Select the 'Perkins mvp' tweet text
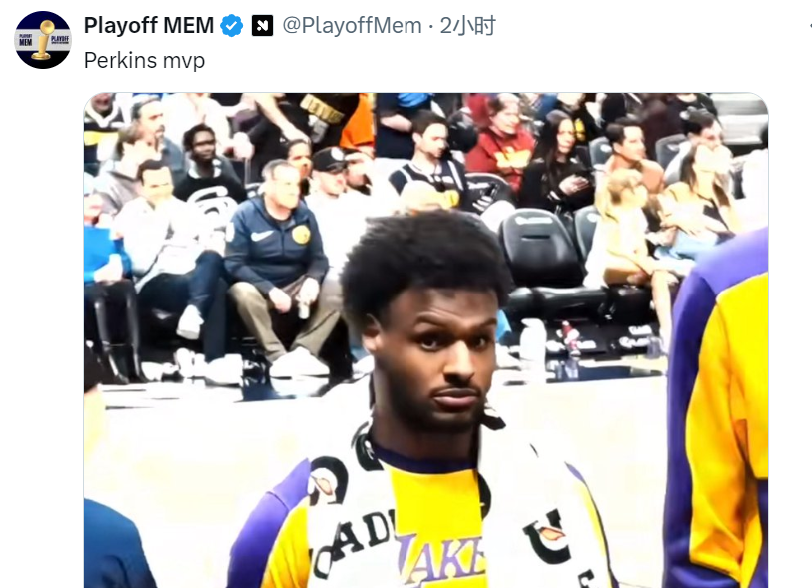The height and width of the screenshot is (588, 812). click(x=145, y=60)
